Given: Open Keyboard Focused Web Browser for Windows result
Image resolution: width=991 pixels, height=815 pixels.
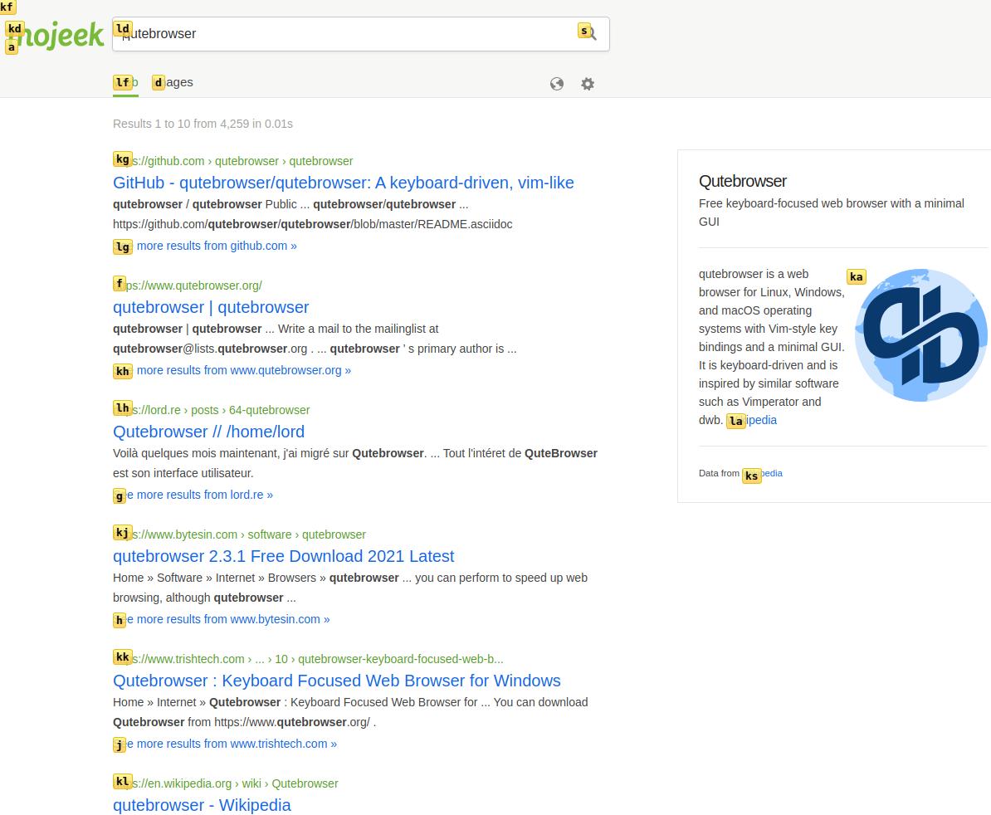Looking at the screenshot, I should pyautogui.click(x=336, y=681).
